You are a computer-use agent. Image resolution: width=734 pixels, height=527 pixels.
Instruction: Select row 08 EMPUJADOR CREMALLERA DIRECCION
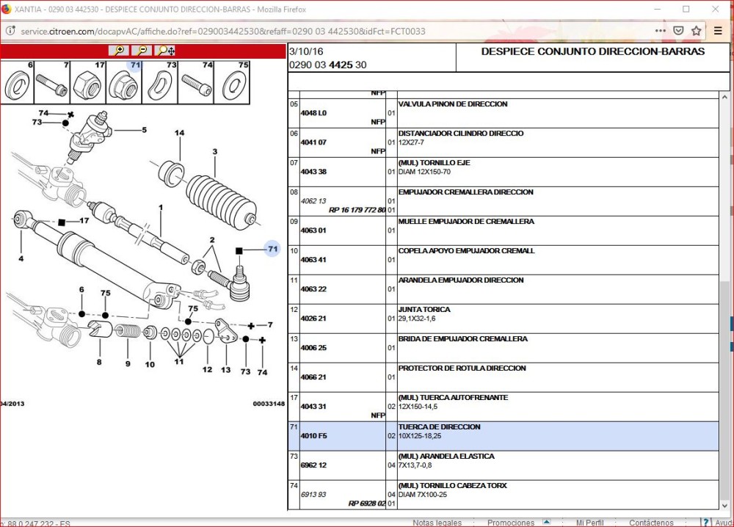[x=504, y=201]
